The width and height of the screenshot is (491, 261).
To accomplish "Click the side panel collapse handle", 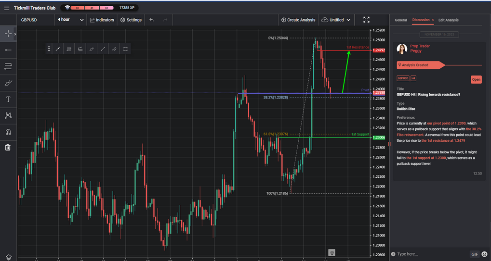I will tap(389, 144).
